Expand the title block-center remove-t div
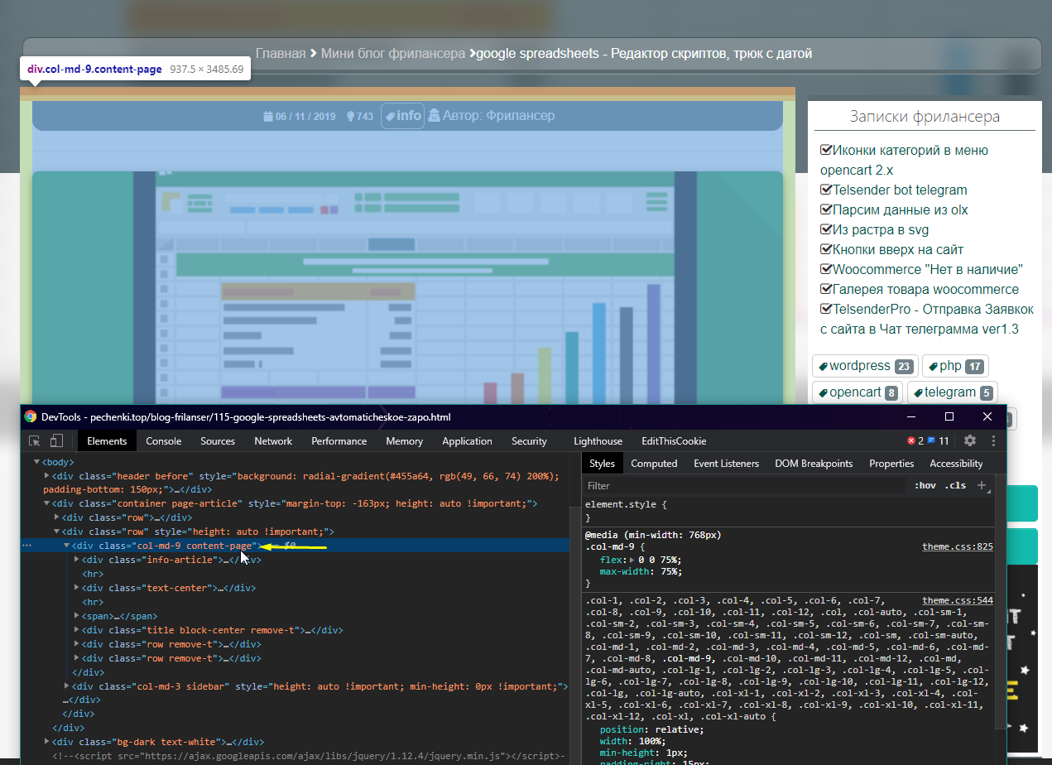This screenshot has width=1052, height=765. click(77, 630)
